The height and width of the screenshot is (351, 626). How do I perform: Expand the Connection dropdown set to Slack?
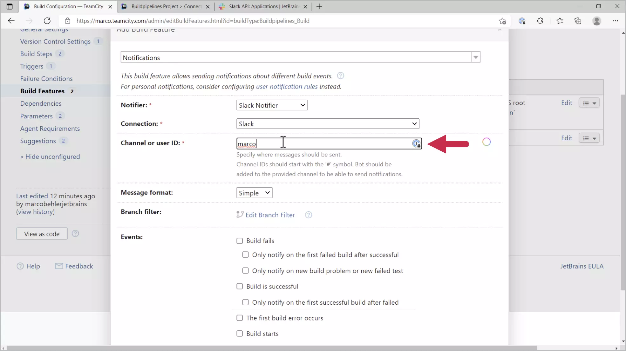(328, 123)
